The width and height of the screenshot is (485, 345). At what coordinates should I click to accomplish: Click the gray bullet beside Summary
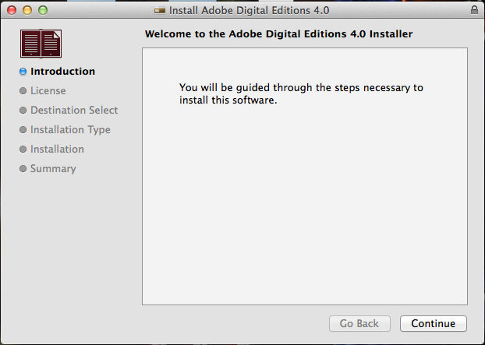[23, 169]
